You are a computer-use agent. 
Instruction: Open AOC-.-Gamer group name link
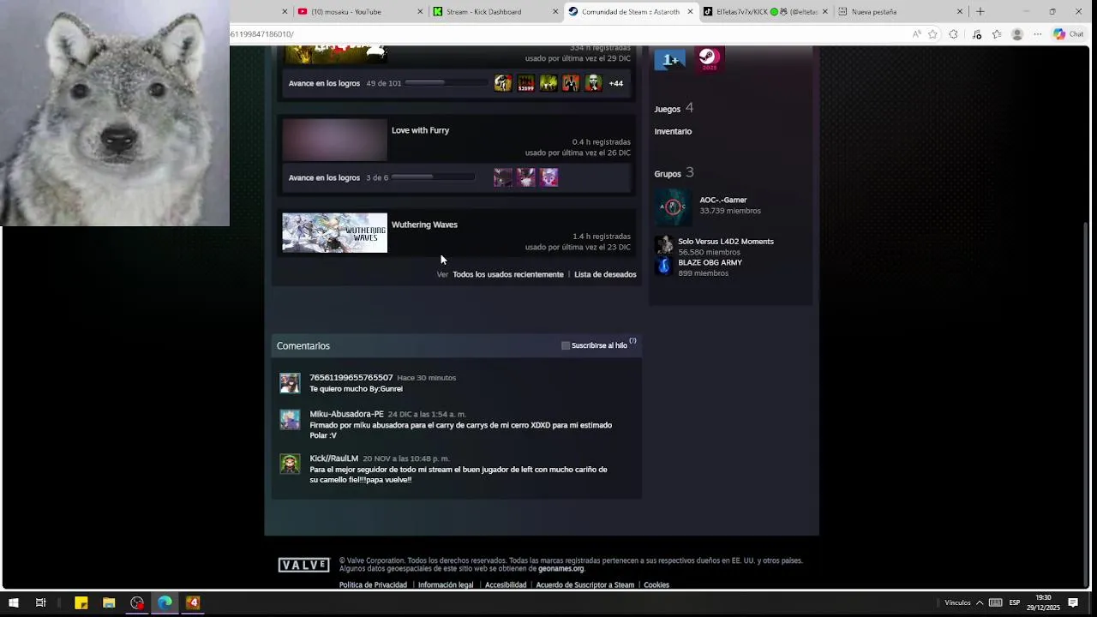(x=722, y=200)
